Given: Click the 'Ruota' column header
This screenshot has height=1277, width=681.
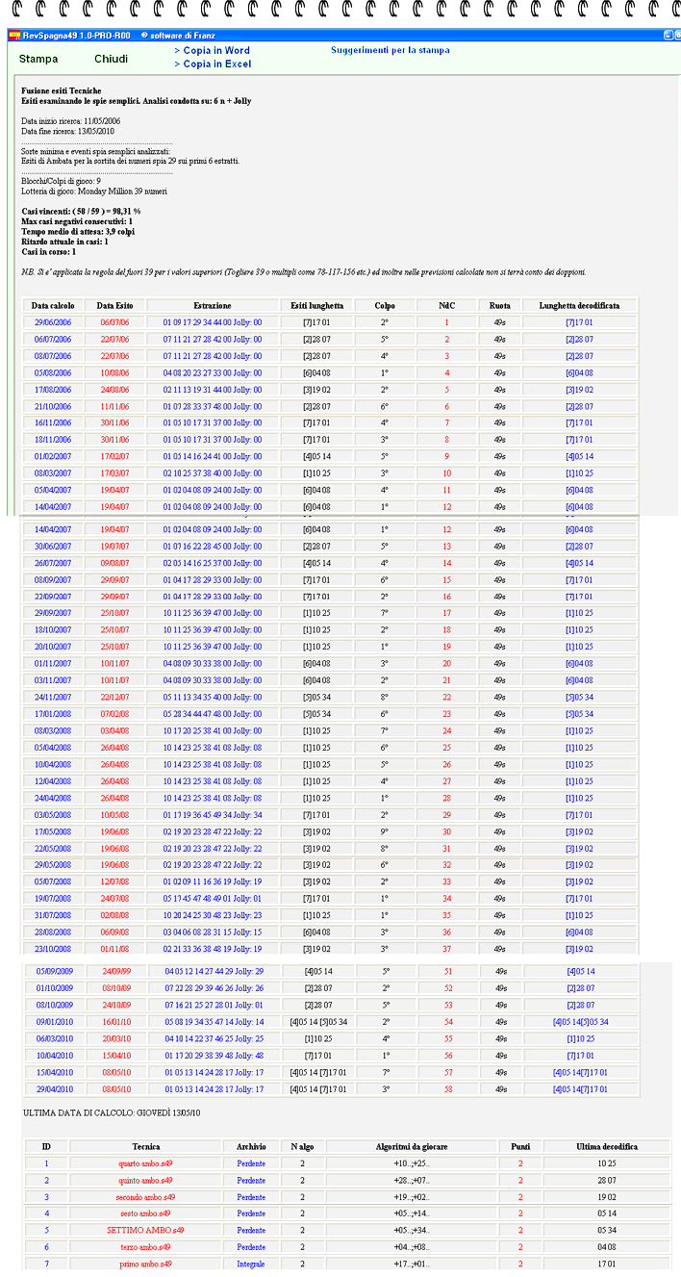Looking at the screenshot, I should click(500, 305).
